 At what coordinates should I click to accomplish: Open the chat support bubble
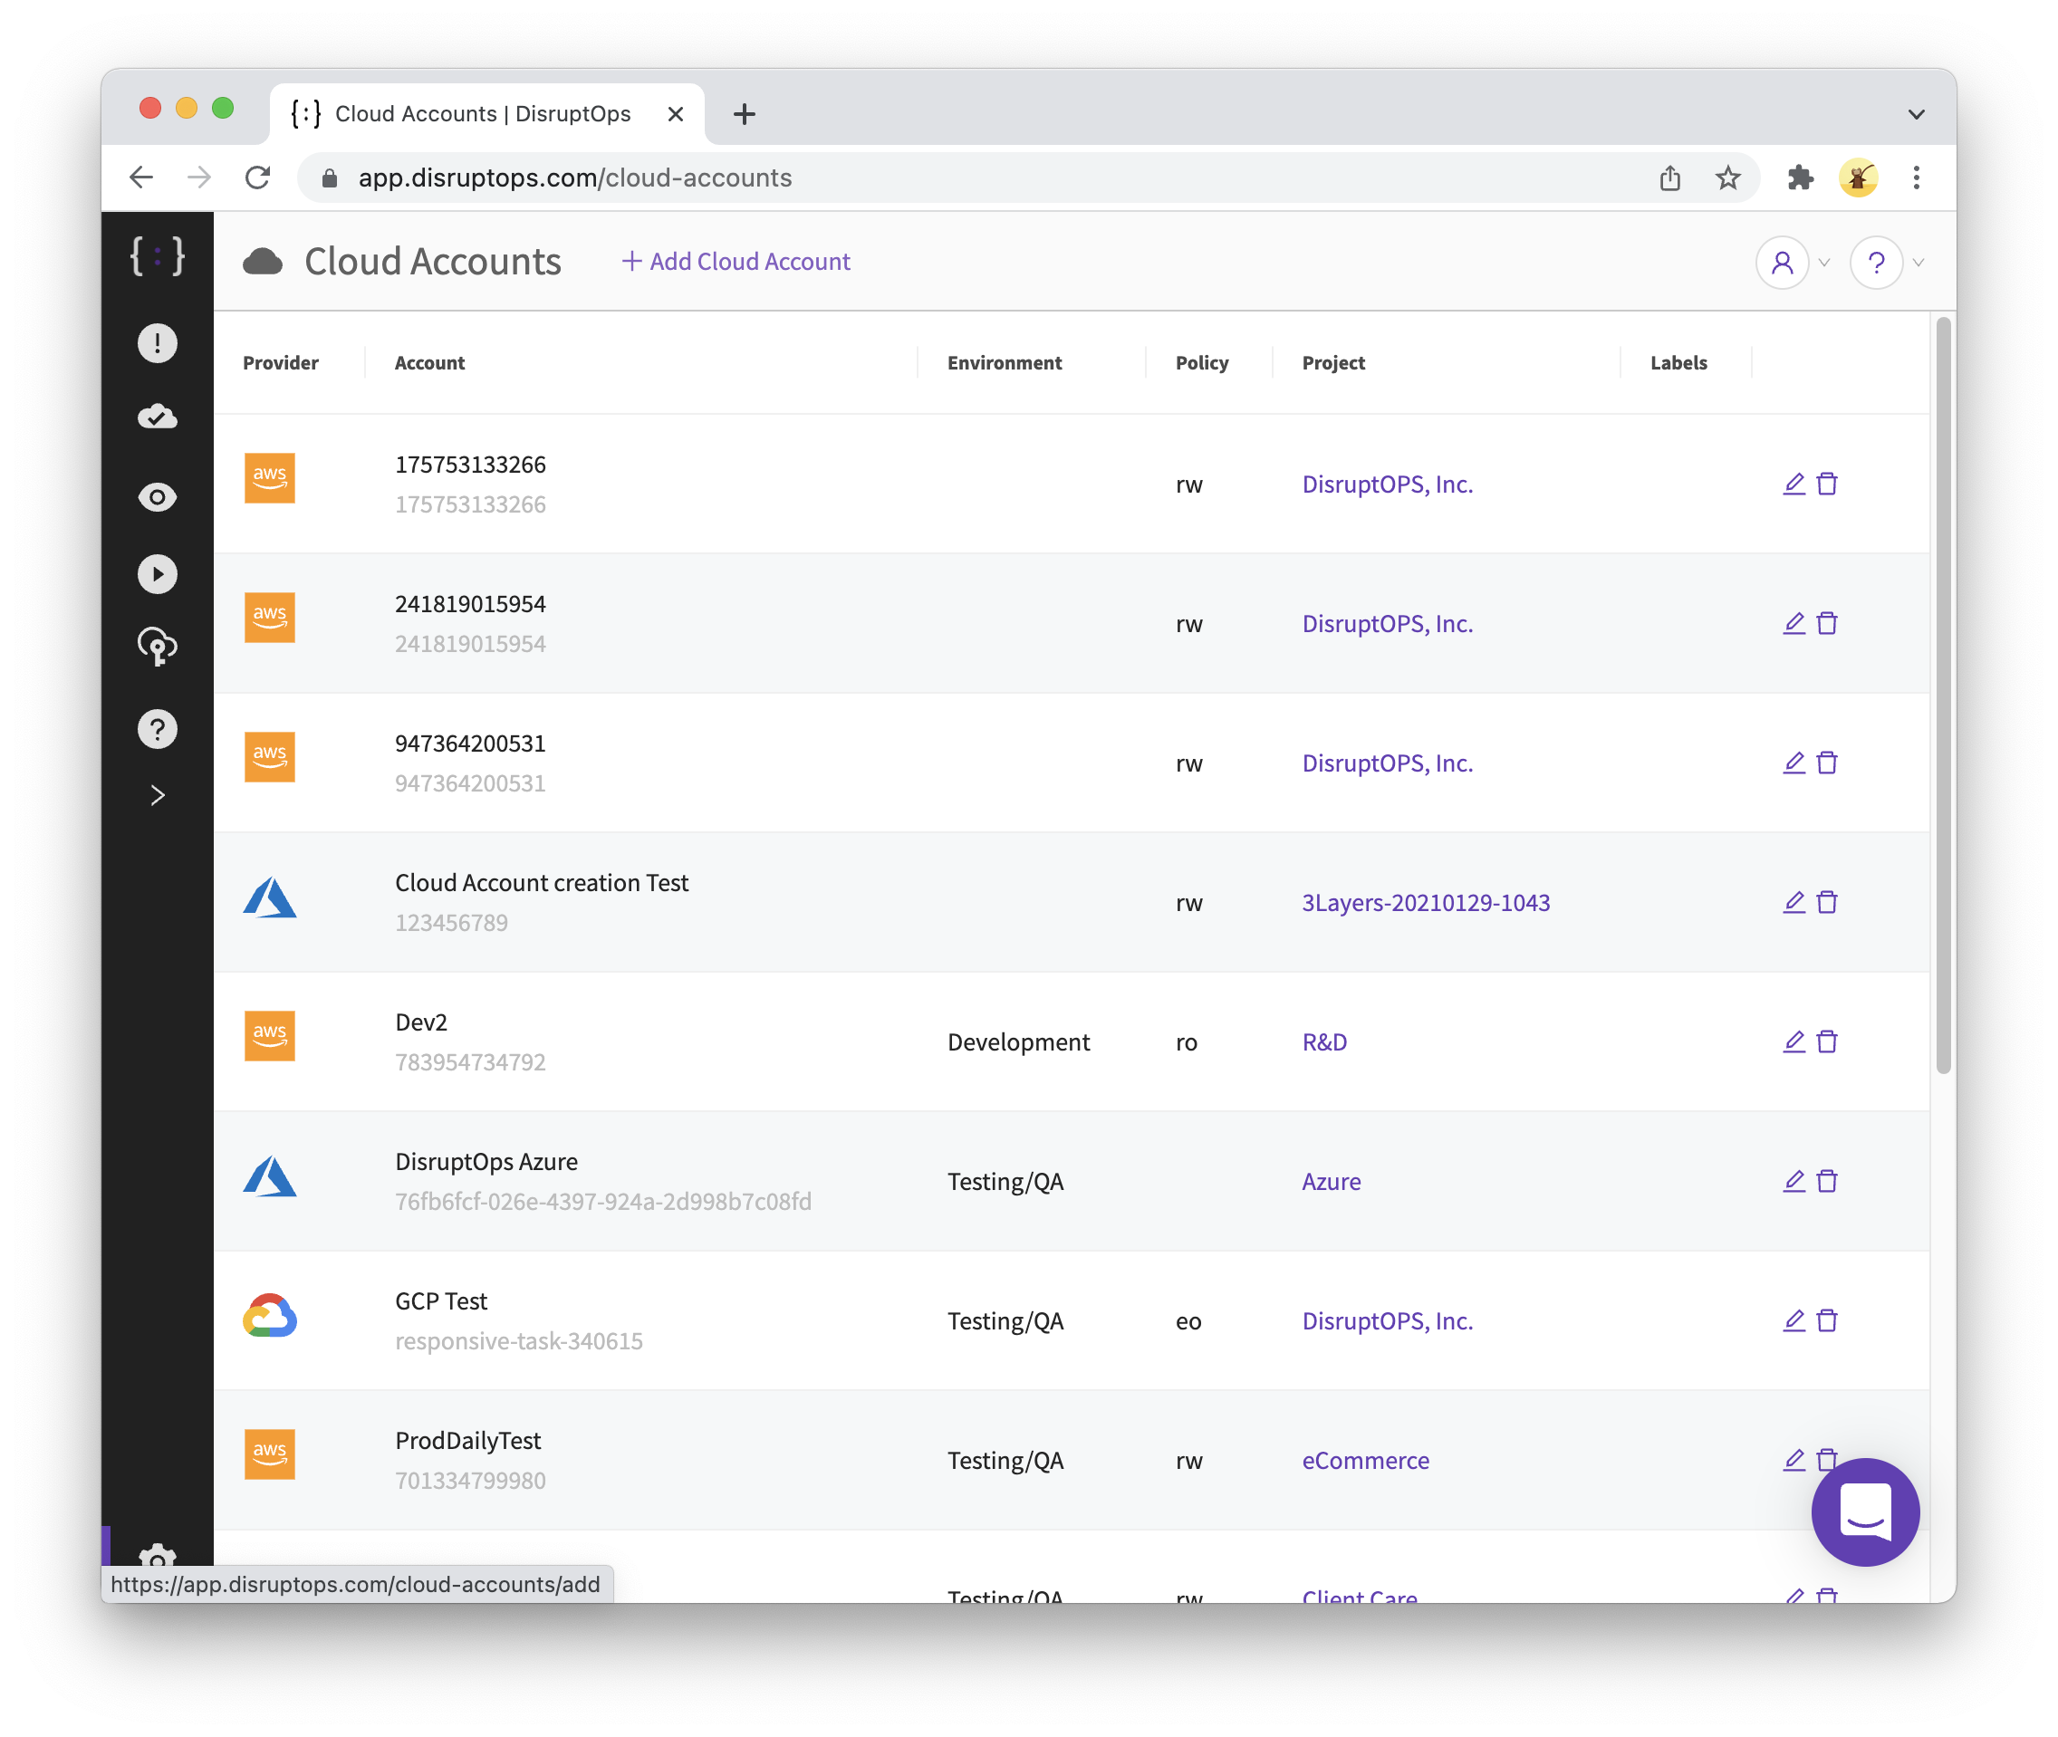tap(1865, 1512)
